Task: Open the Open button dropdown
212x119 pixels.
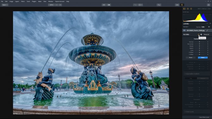Action: click(5, 5)
